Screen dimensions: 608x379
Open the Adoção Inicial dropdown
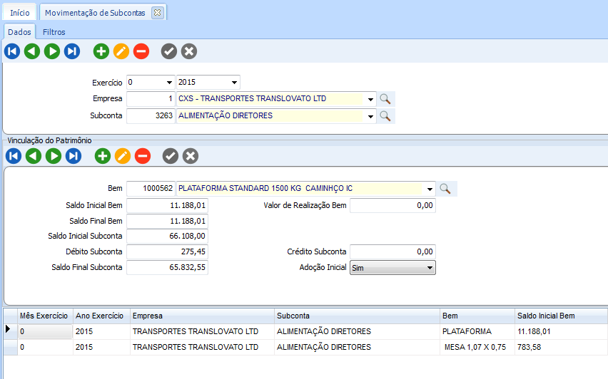pyautogui.click(x=392, y=268)
